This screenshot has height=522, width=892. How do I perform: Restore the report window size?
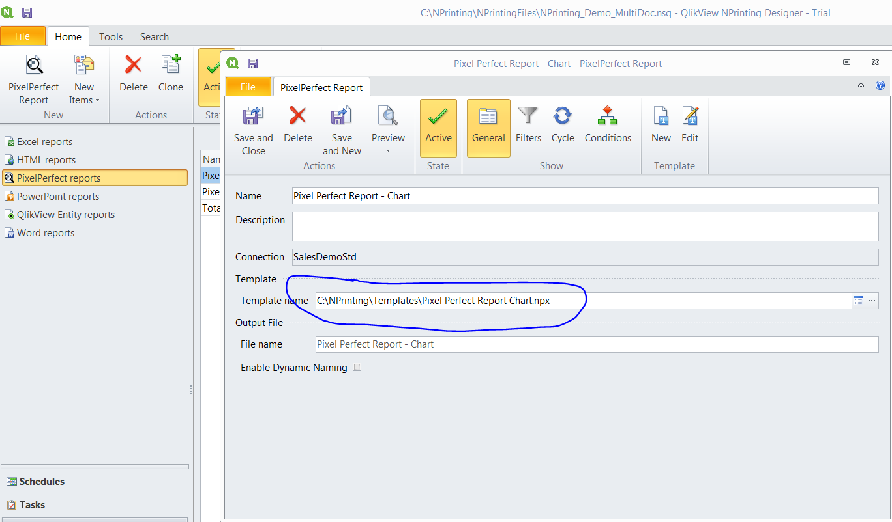846,62
